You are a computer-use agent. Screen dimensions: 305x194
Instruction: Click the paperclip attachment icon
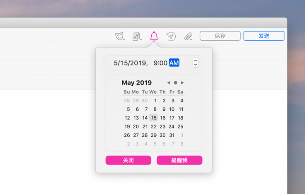pyautogui.click(x=188, y=36)
